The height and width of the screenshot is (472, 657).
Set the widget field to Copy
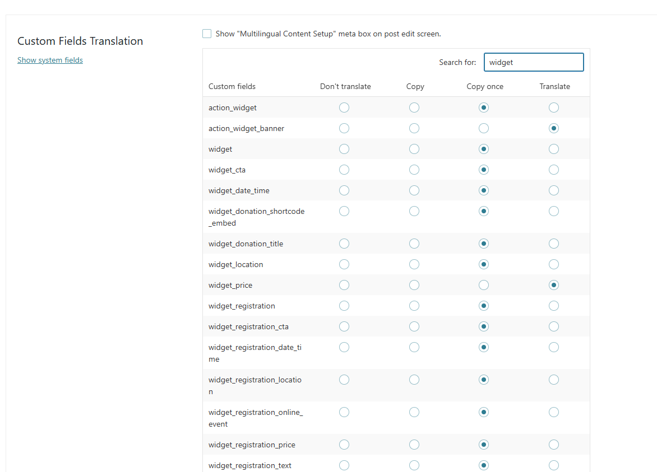414,149
